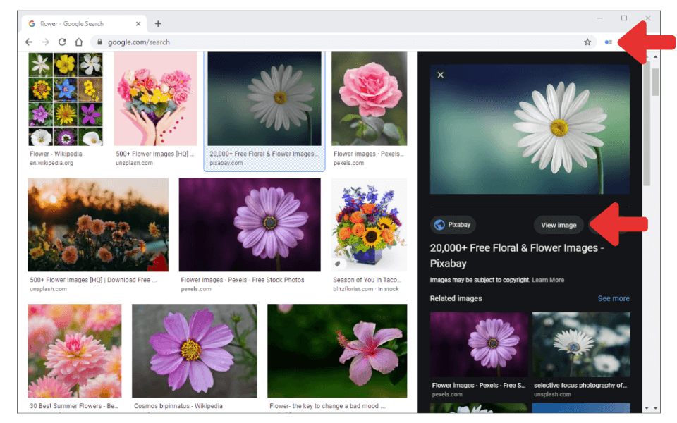
Task: Reload the page with the refresh icon
Action: [62, 42]
